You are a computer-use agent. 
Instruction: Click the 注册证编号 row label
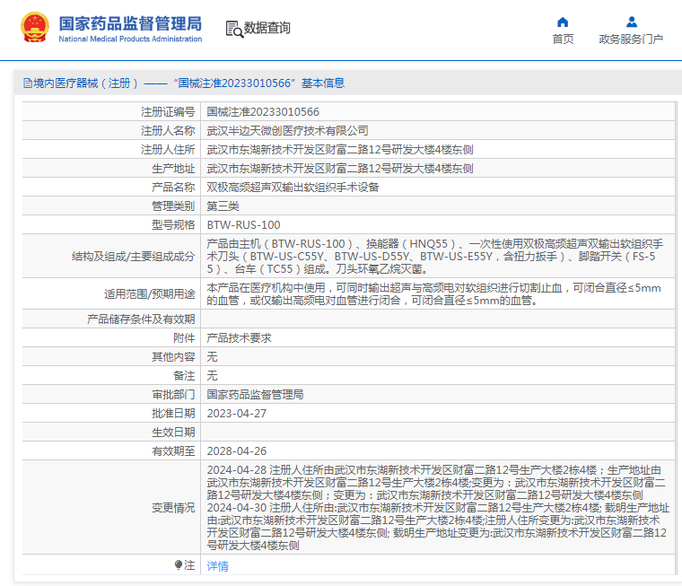pos(168,112)
